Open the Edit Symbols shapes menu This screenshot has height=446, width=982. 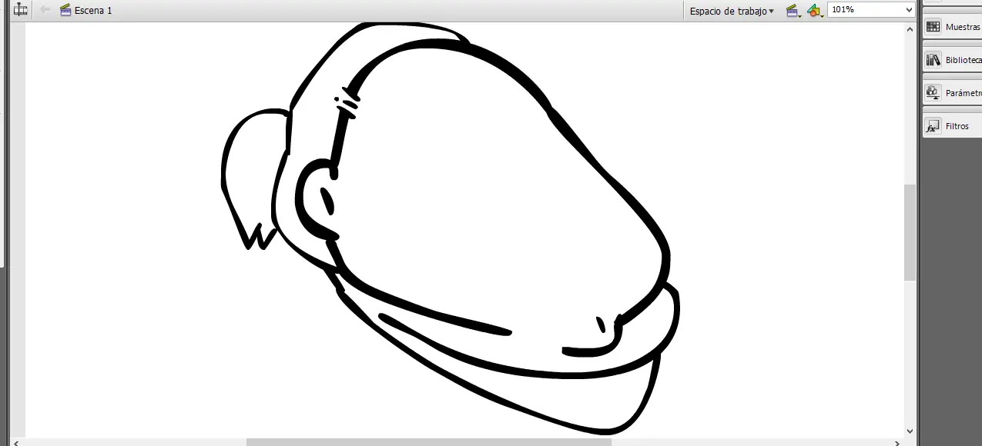tap(815, 11)
